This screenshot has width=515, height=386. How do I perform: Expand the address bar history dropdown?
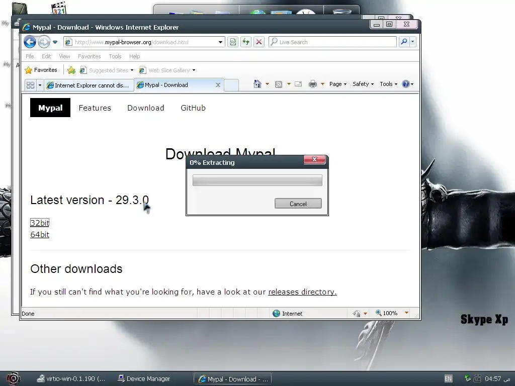220,42
